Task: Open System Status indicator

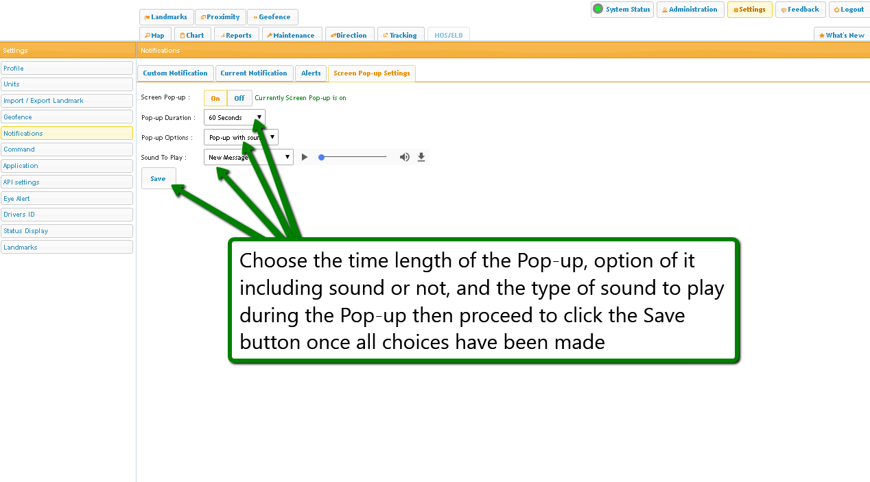Action: [x=622, y=10]
